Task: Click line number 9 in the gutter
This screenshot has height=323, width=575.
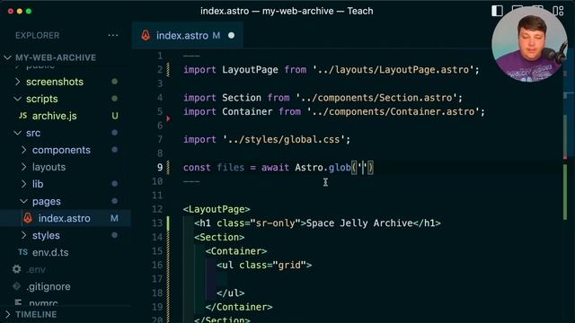Action: pyautogui.click(x=160, y=168)
